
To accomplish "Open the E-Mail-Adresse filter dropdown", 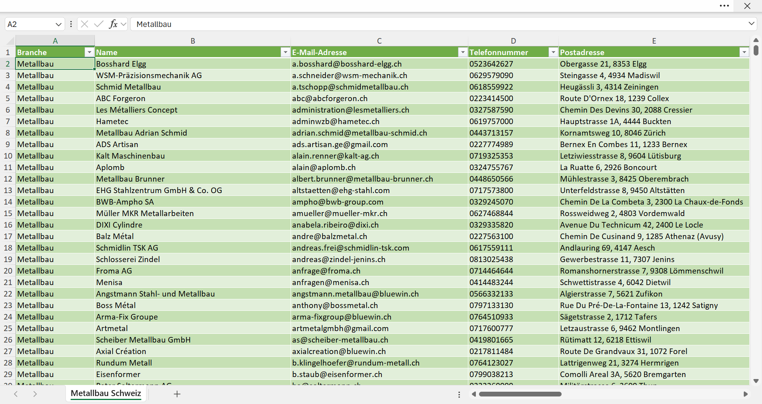I will (463, 52).
